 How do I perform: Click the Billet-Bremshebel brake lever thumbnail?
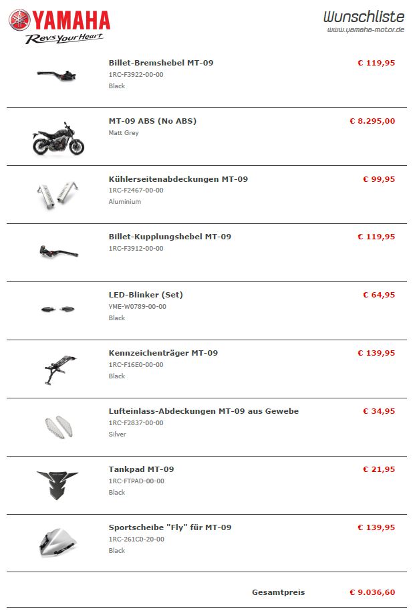pos(57,74)
